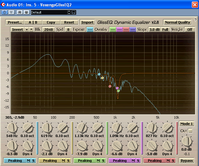Open the red band Peaking filter type
The height and width of the screenshot is (166, 199).
click(154, 161)
